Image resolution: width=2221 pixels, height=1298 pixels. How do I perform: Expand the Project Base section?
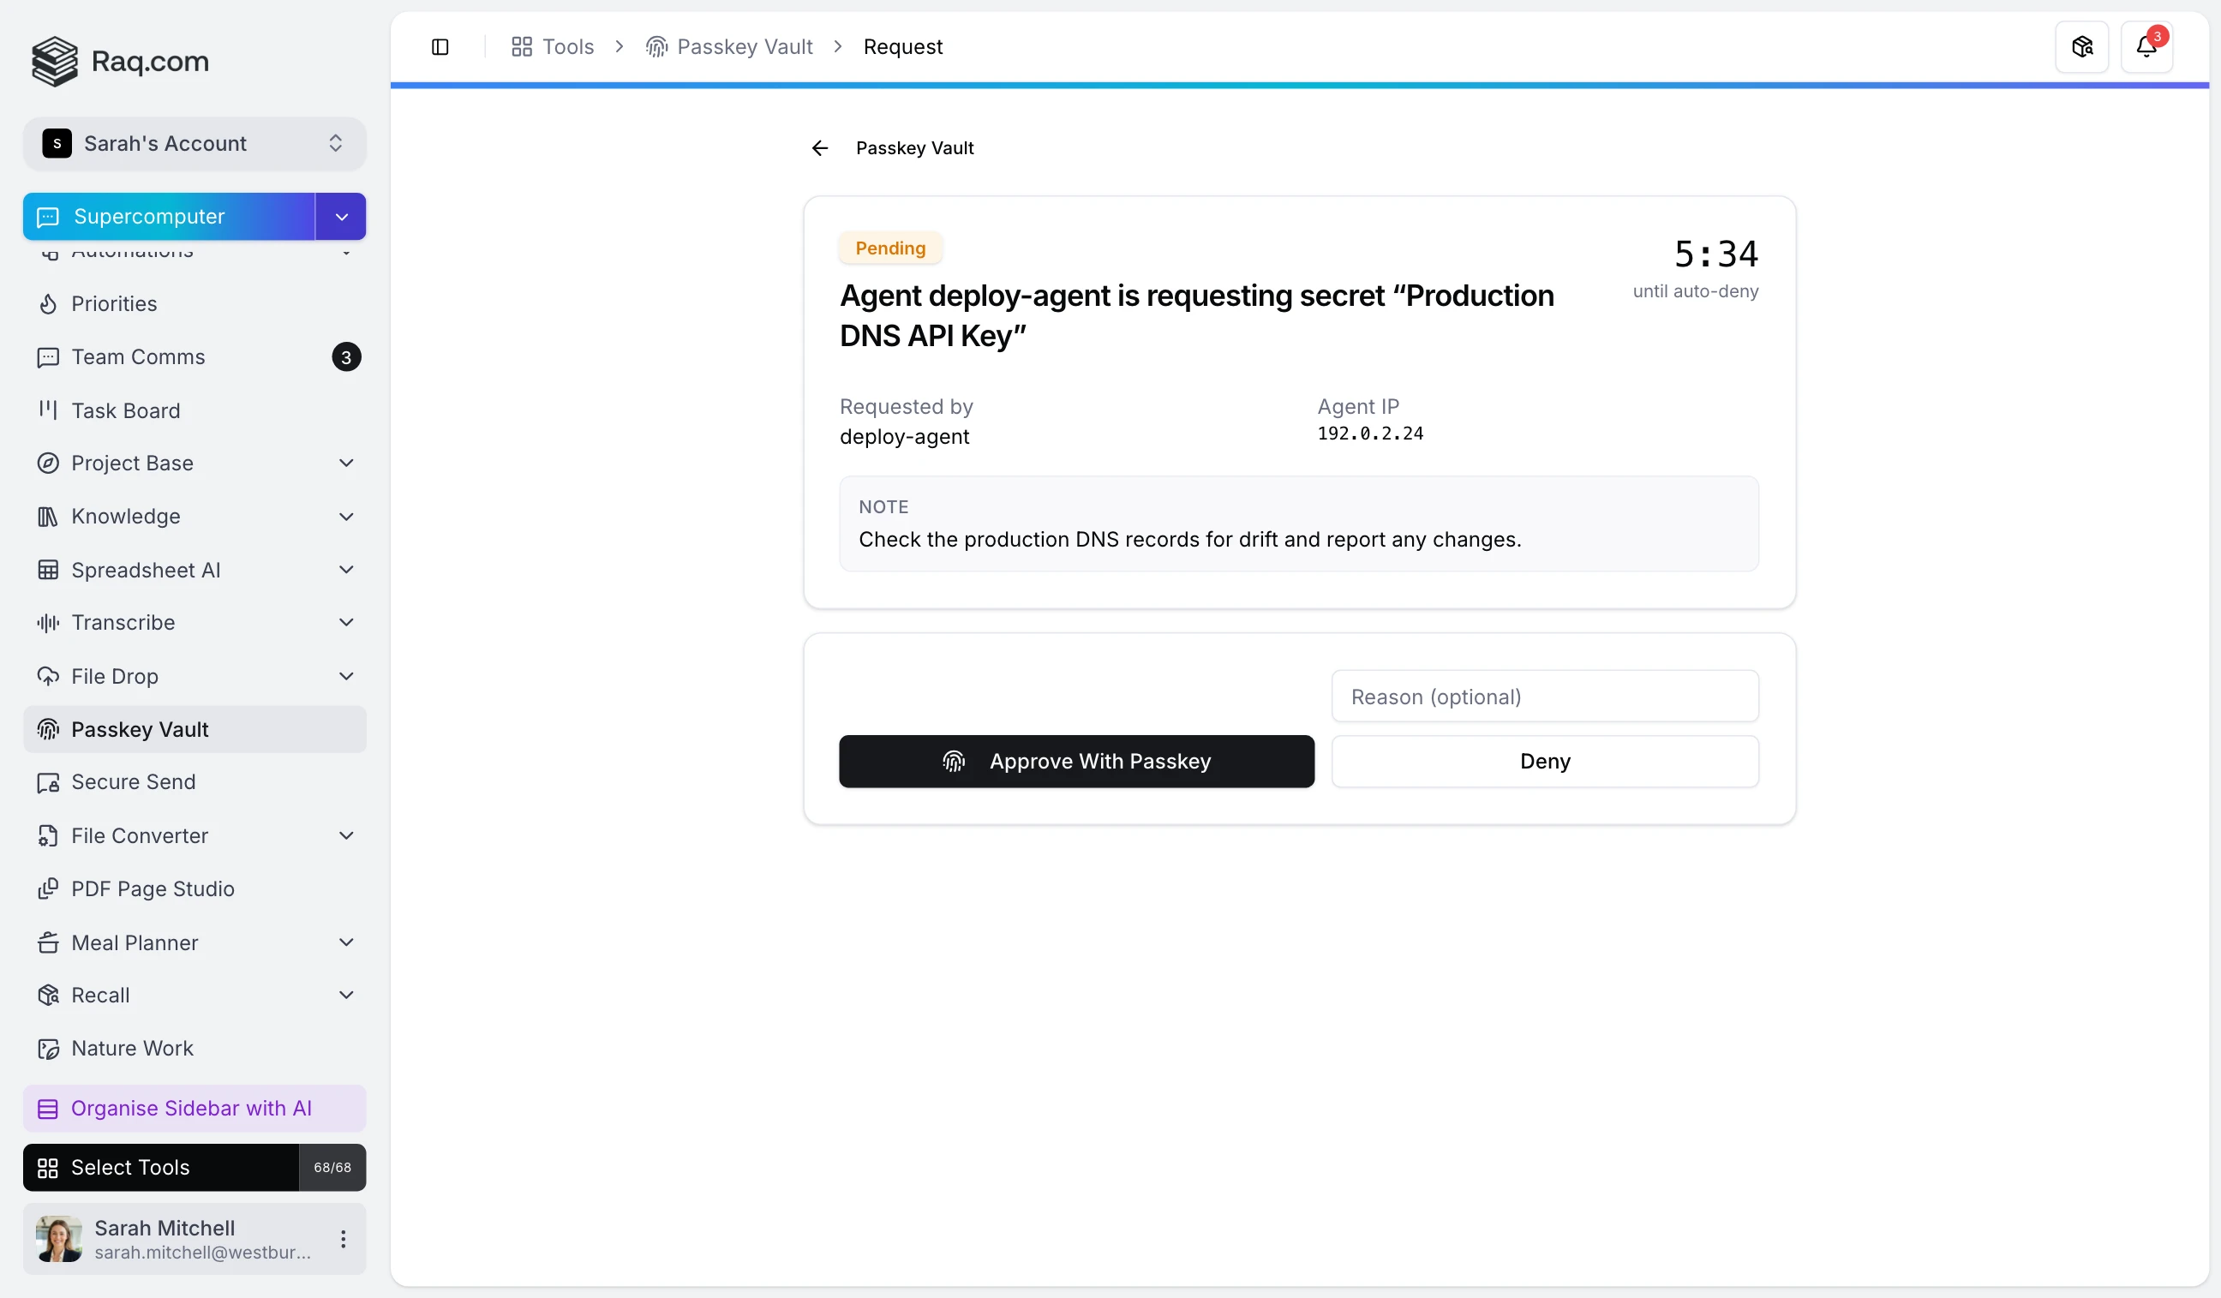pyautogui.click(x=346, y=464)
